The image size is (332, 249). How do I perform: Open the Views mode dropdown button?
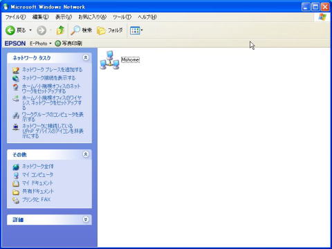pyautogui.click(x=136, y=30)
